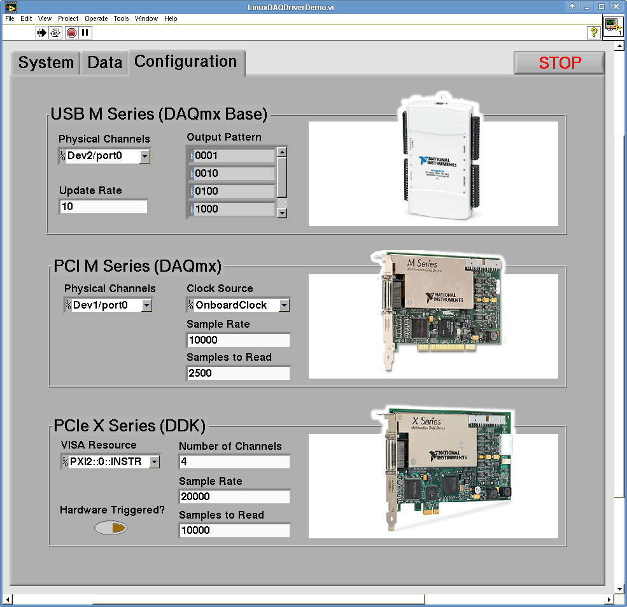Click the Run Continuously toolbar icon

[56, 32]
